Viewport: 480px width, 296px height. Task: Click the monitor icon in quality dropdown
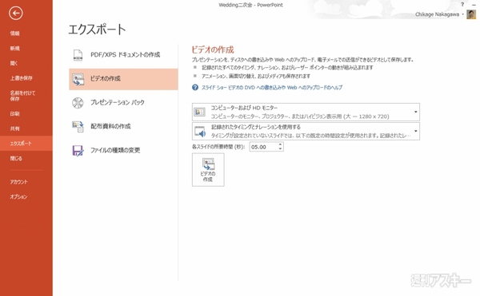pyautogui.click(x=199, y=112)
